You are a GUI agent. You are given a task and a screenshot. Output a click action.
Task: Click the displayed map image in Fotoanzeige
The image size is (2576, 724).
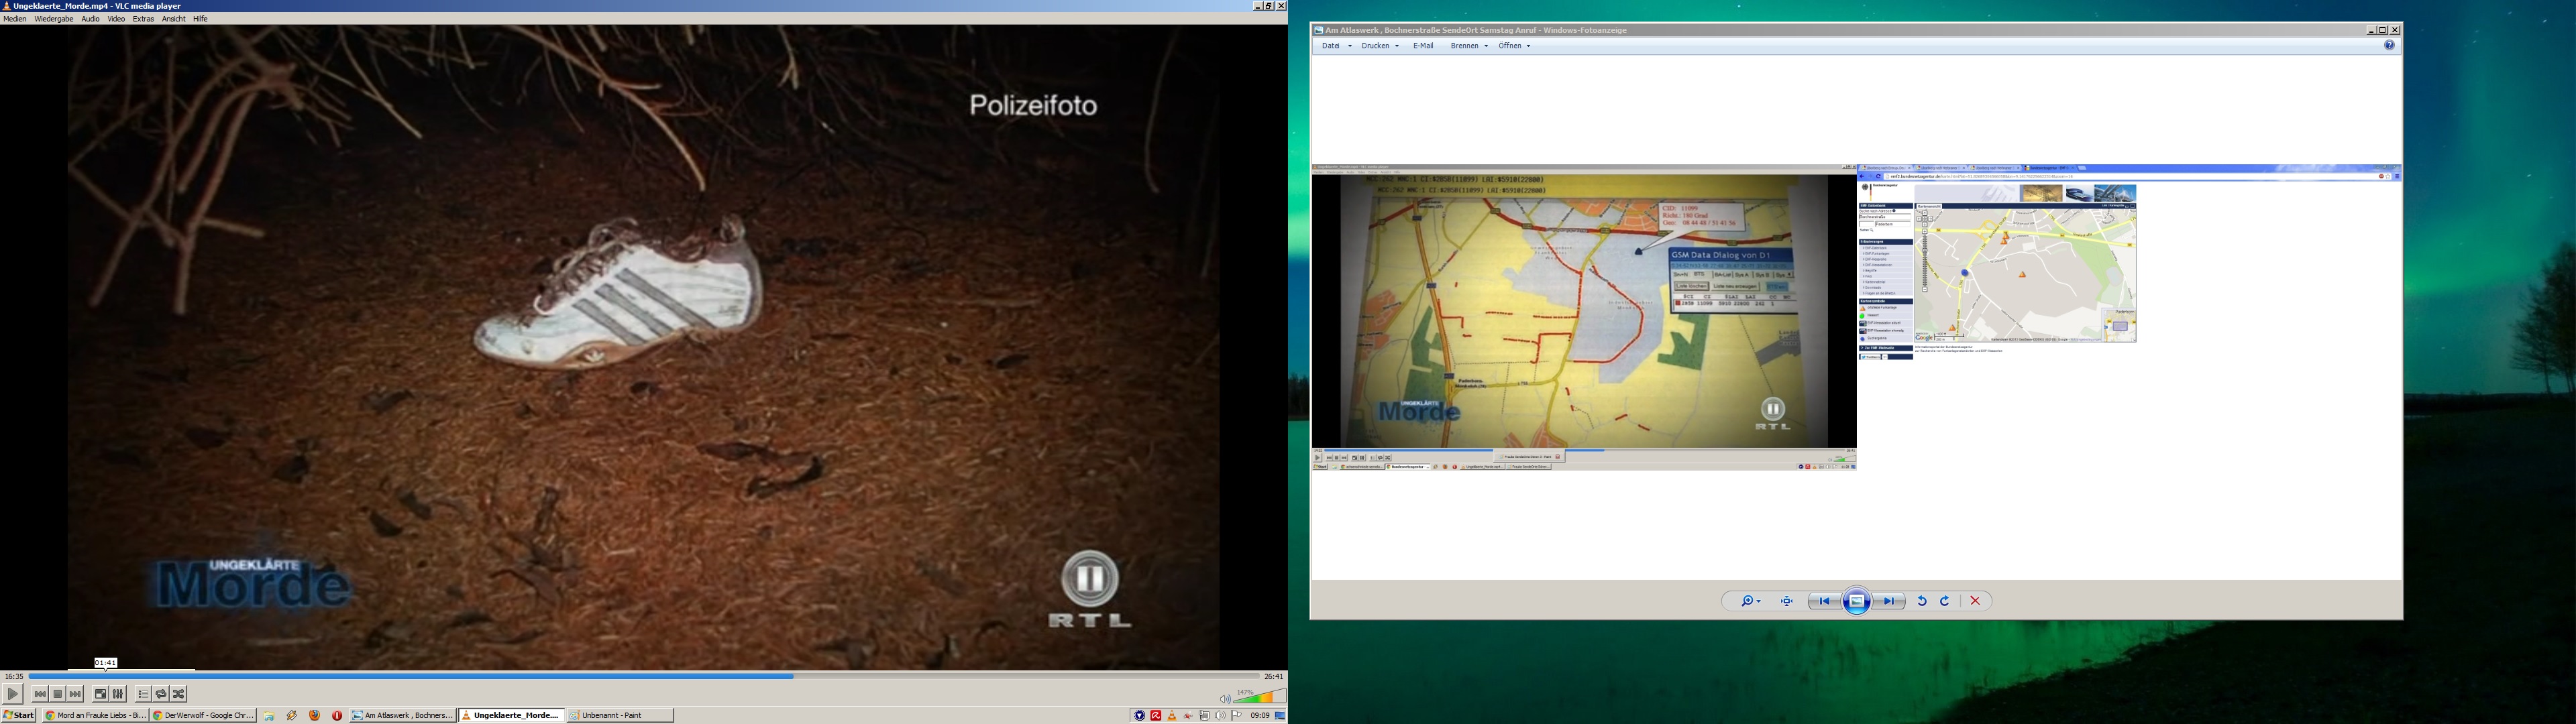pos(1856,317)
